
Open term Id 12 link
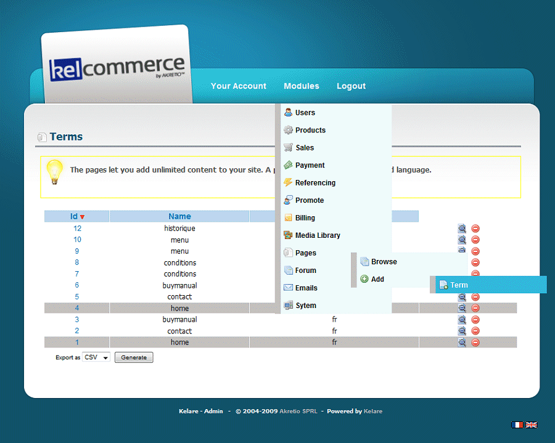pos(77,229)
